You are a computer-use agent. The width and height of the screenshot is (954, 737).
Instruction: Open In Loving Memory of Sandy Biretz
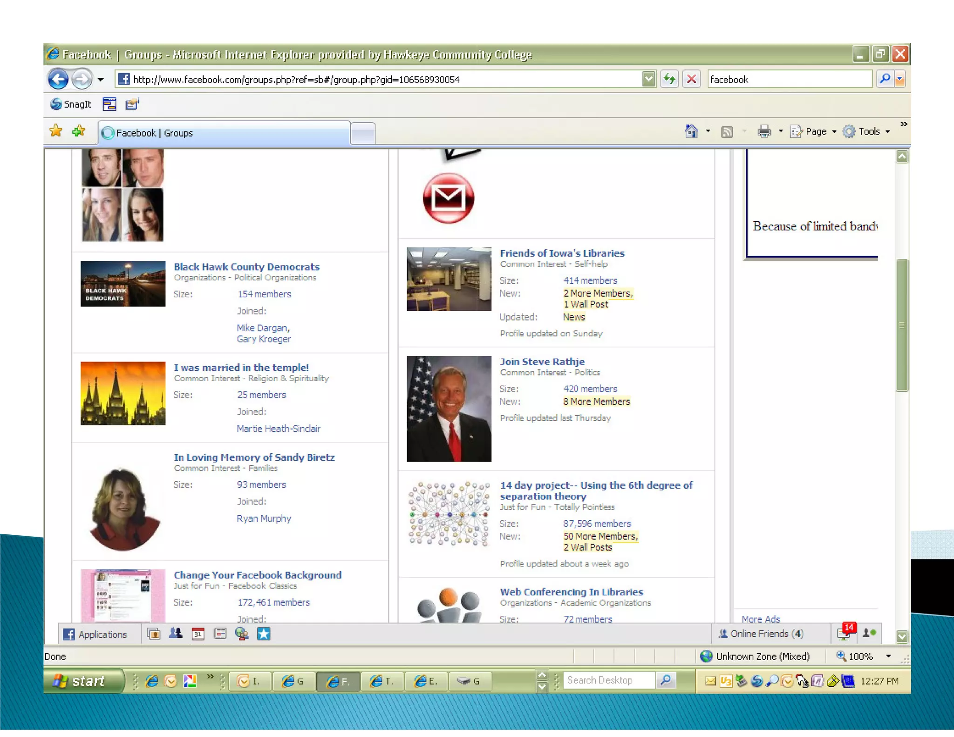(x=254, y=457)
